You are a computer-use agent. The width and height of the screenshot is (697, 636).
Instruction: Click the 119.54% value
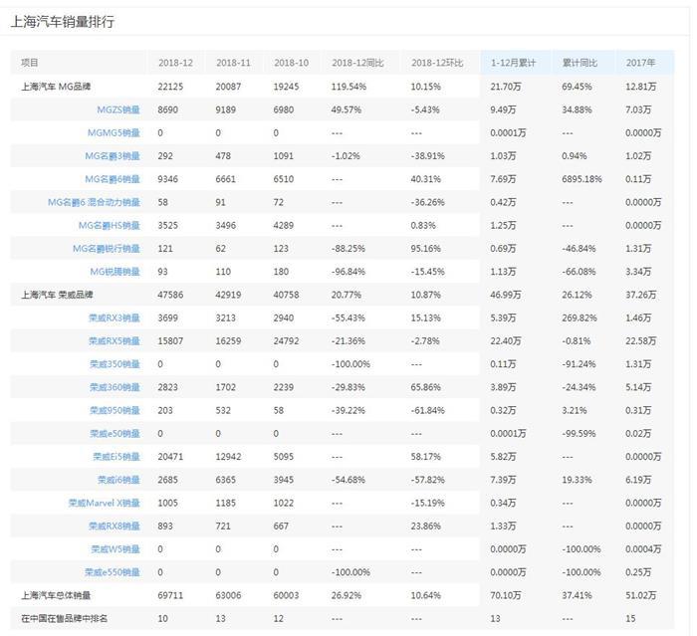click(x=348, y=87)
